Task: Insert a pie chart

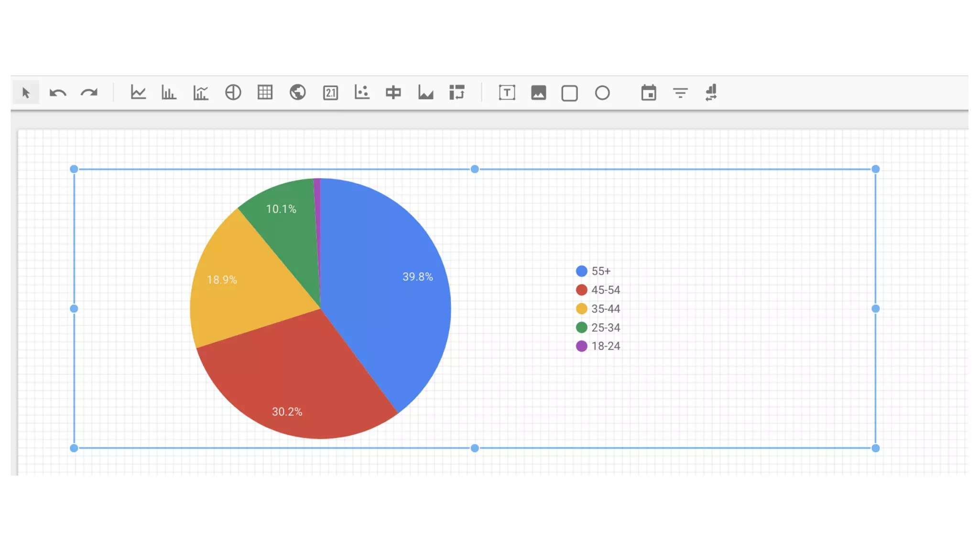Action: pyautogui.click(x=233, y=93)
